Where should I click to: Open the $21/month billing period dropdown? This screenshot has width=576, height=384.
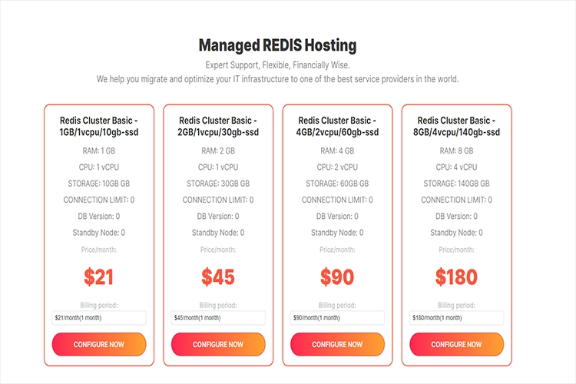click(x=99, y=318)
